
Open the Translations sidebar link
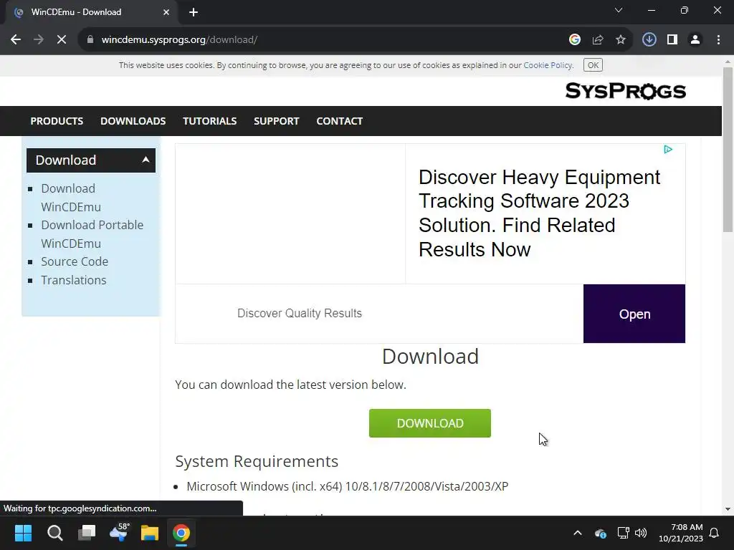click(74, 280)
